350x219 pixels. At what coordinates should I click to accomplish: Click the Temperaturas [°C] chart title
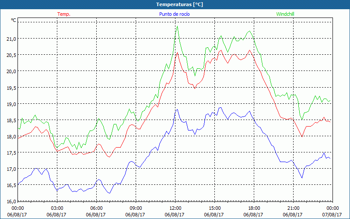pyautogui.click(x=179, y=4)
